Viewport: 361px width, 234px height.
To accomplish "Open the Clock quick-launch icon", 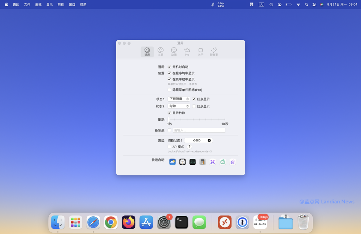I will pyautogui.click(x=182, y=162).
